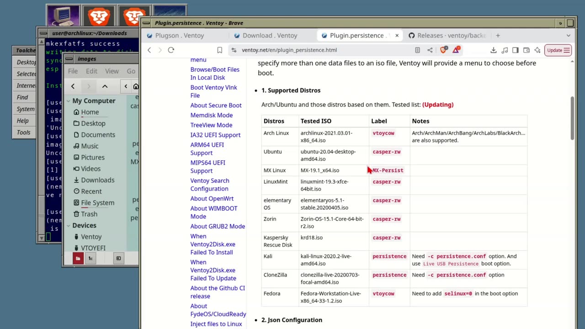The image size is (585, 329).
Task: Click the vtoycow label for Arch Linux
Action: click(383, 133)
